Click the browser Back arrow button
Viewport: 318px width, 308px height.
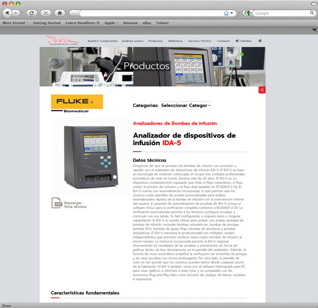[7, 13]
